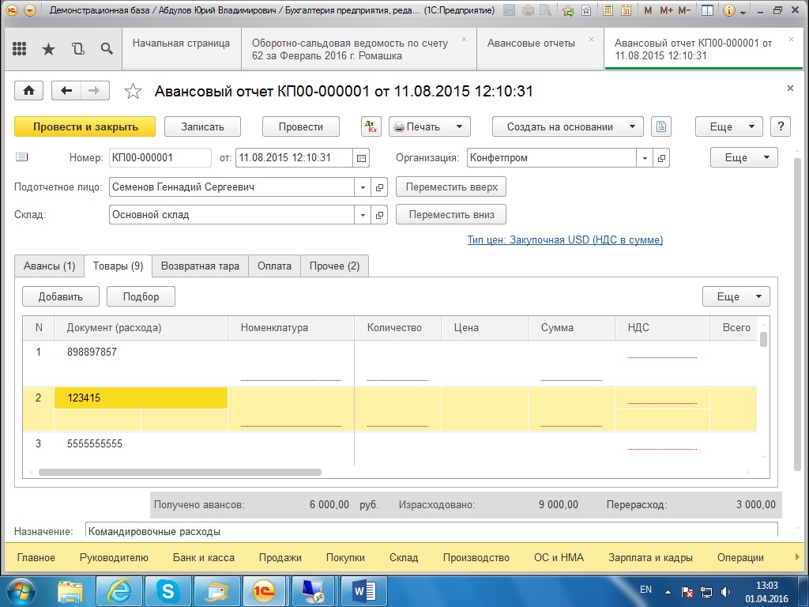Click the Провести и закрыть button

(85, 126)
